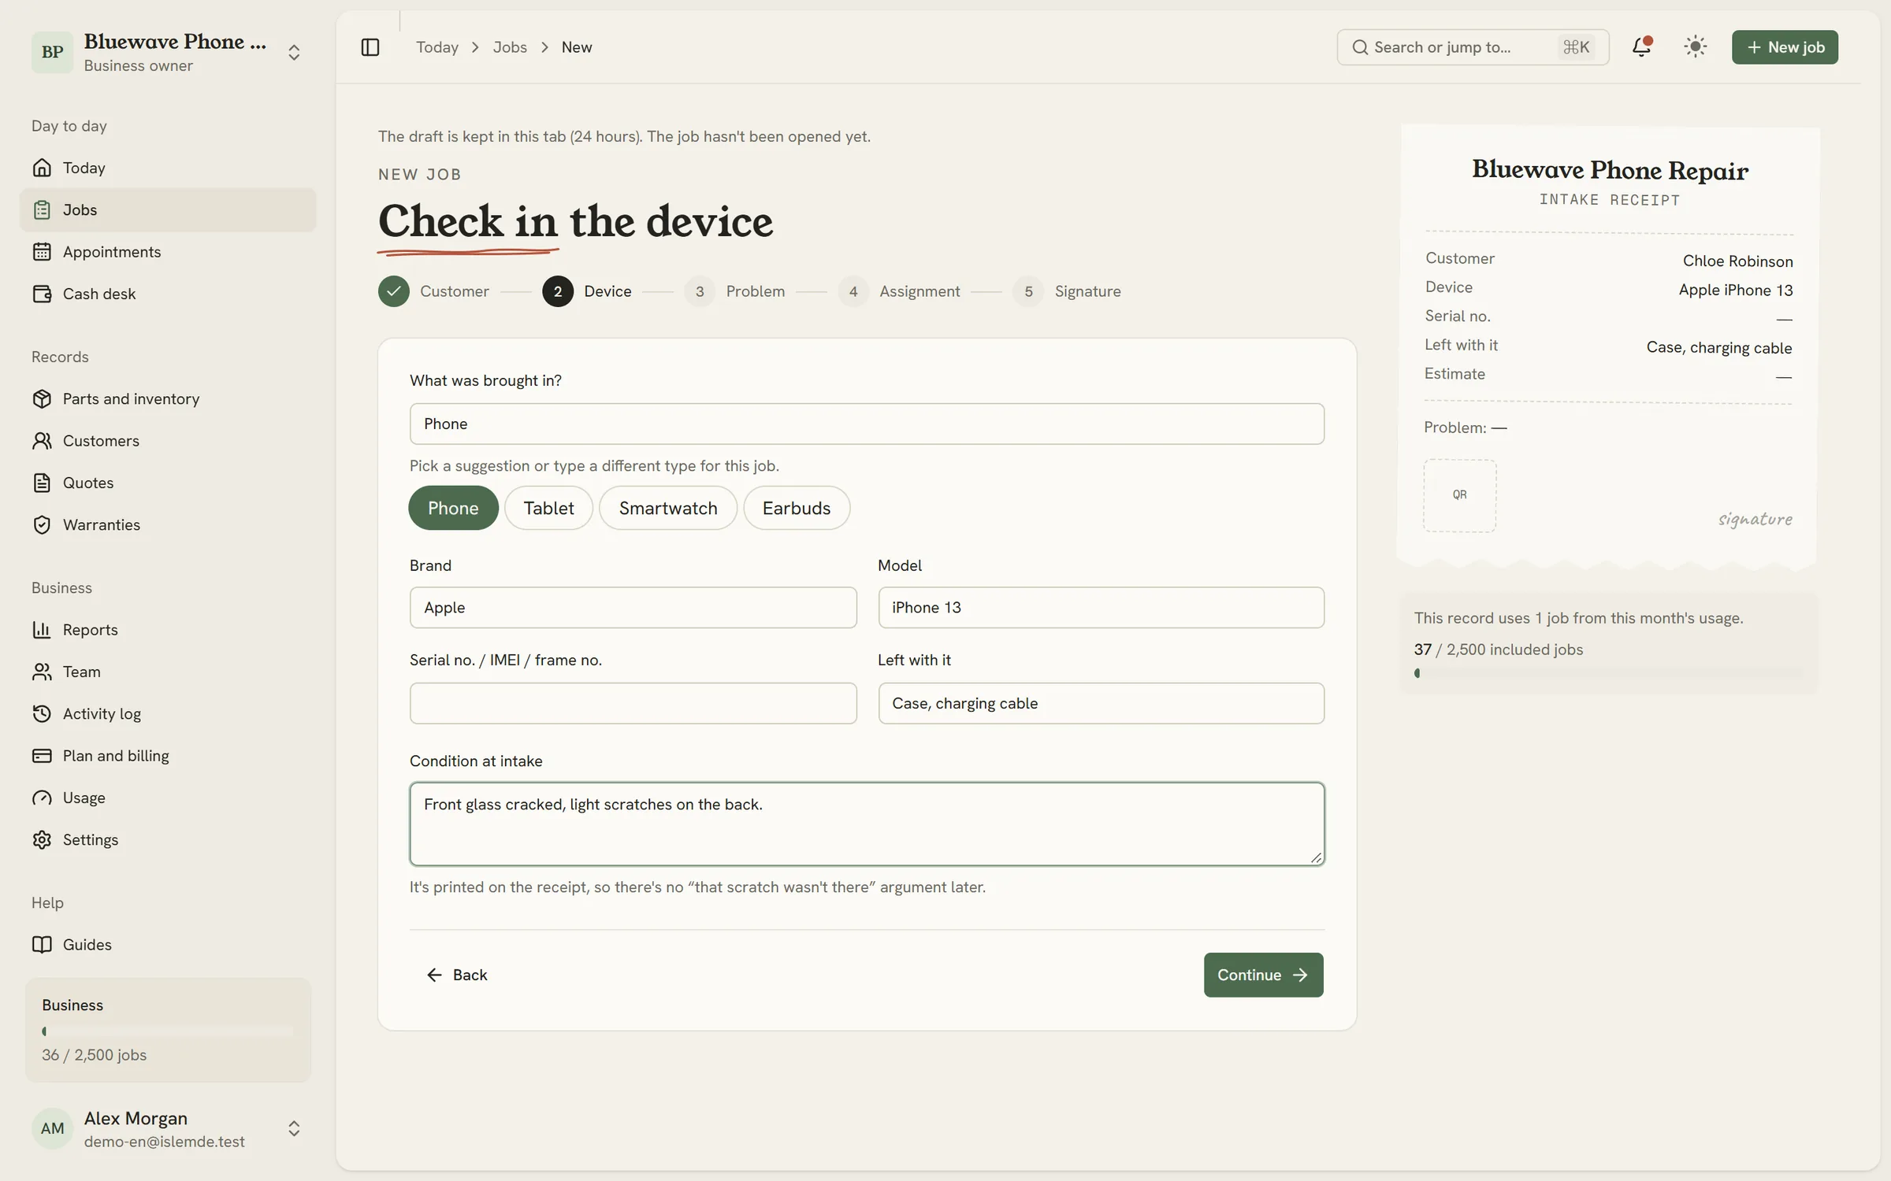
Task: Click the Activity log history icon
Action: click(42, 713)
